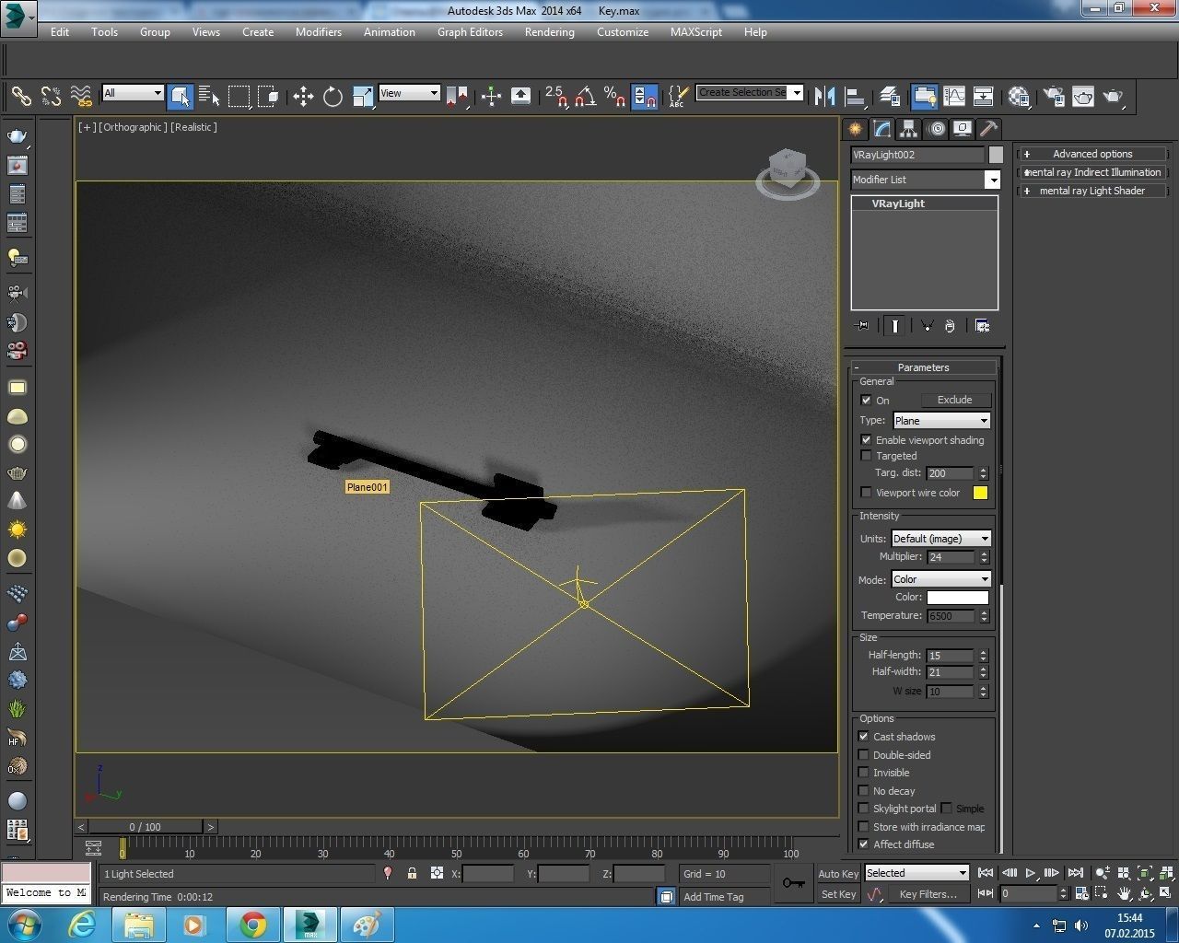Screen dimensions: 1179x943
Task: Enable the Viewport wire color checkbox
Action: (866, 493)
